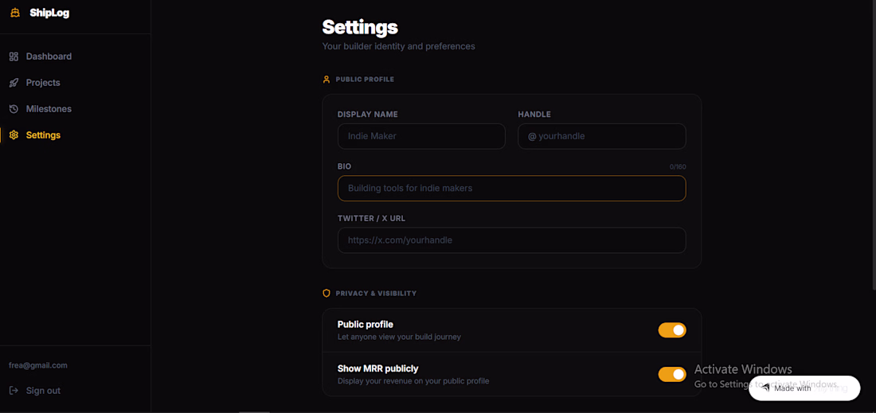
Task: Click the ShipLog brand name
Action: [x=49, y=13]
